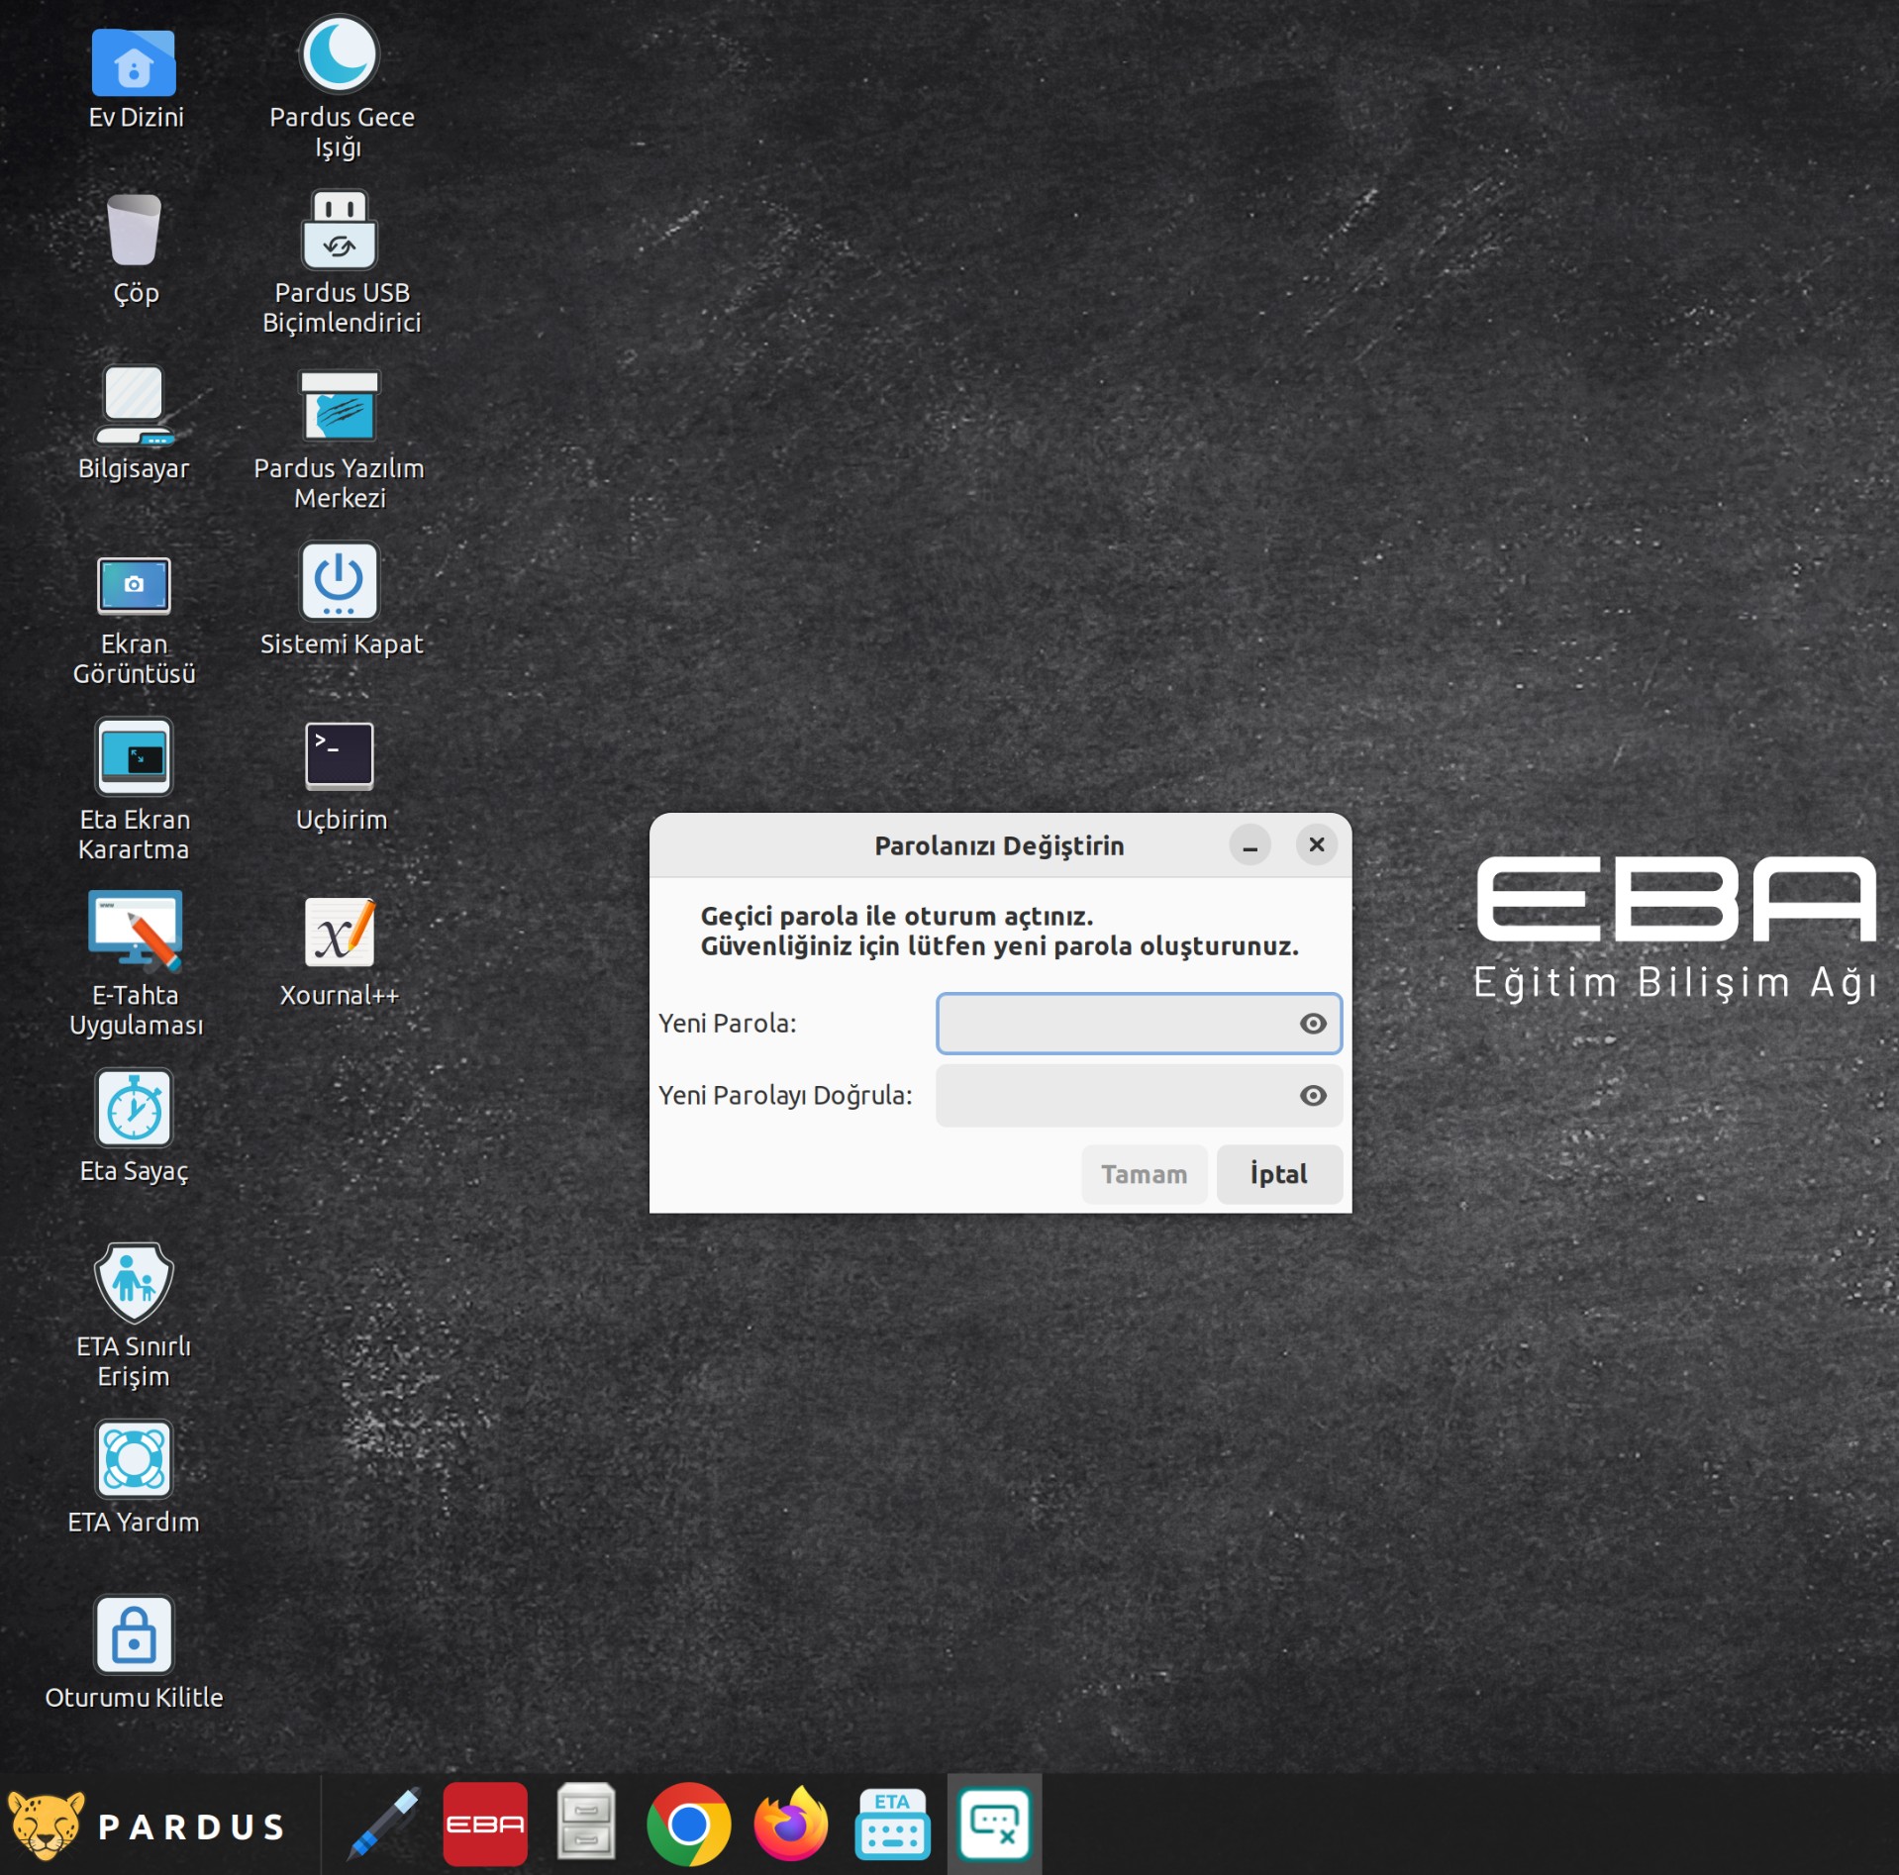Open the Xournal++ desktop icon
Image resolution: width=1899 pixels, height=1875 pixels.
(340, 933)
